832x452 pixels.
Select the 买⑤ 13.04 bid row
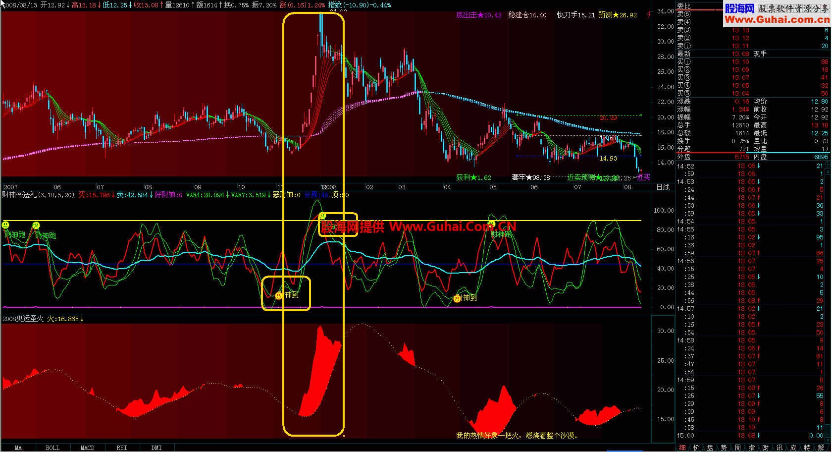tap(753, 94)
